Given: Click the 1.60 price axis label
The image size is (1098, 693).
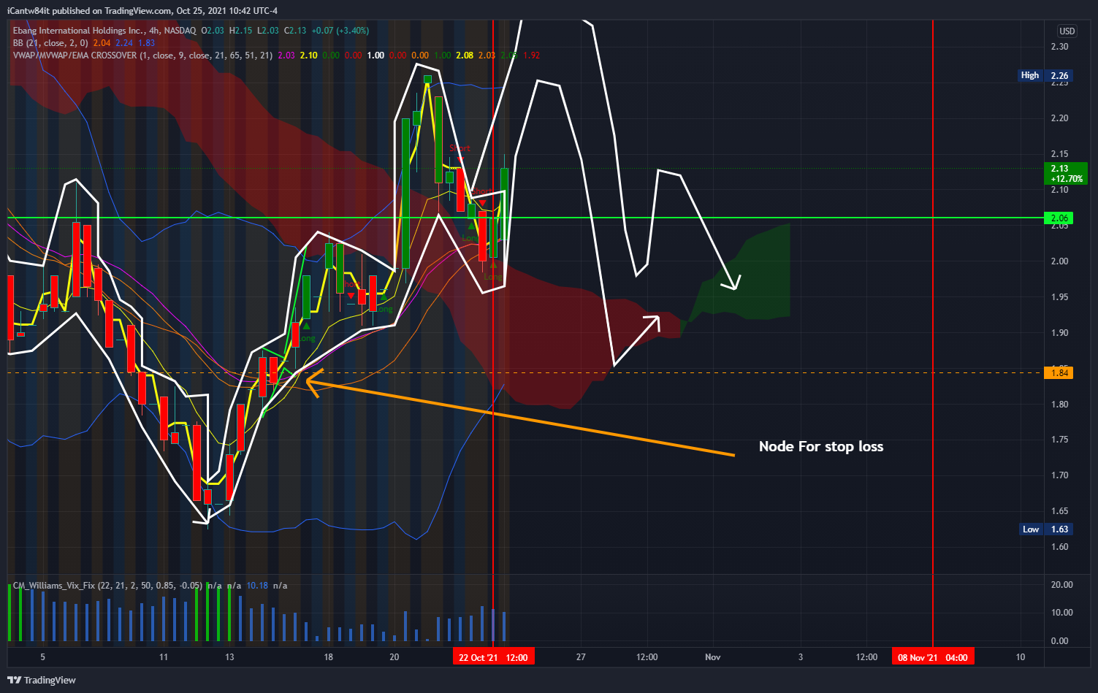Looking at the screenshot, I should (1059, 547).
